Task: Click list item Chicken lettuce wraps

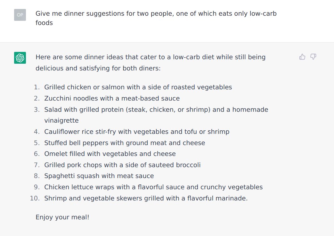Action: click(153, 187)
